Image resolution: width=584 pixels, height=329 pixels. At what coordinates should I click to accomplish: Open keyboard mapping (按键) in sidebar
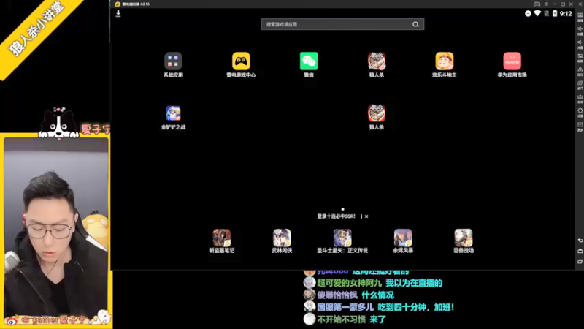tap(580, 16)
